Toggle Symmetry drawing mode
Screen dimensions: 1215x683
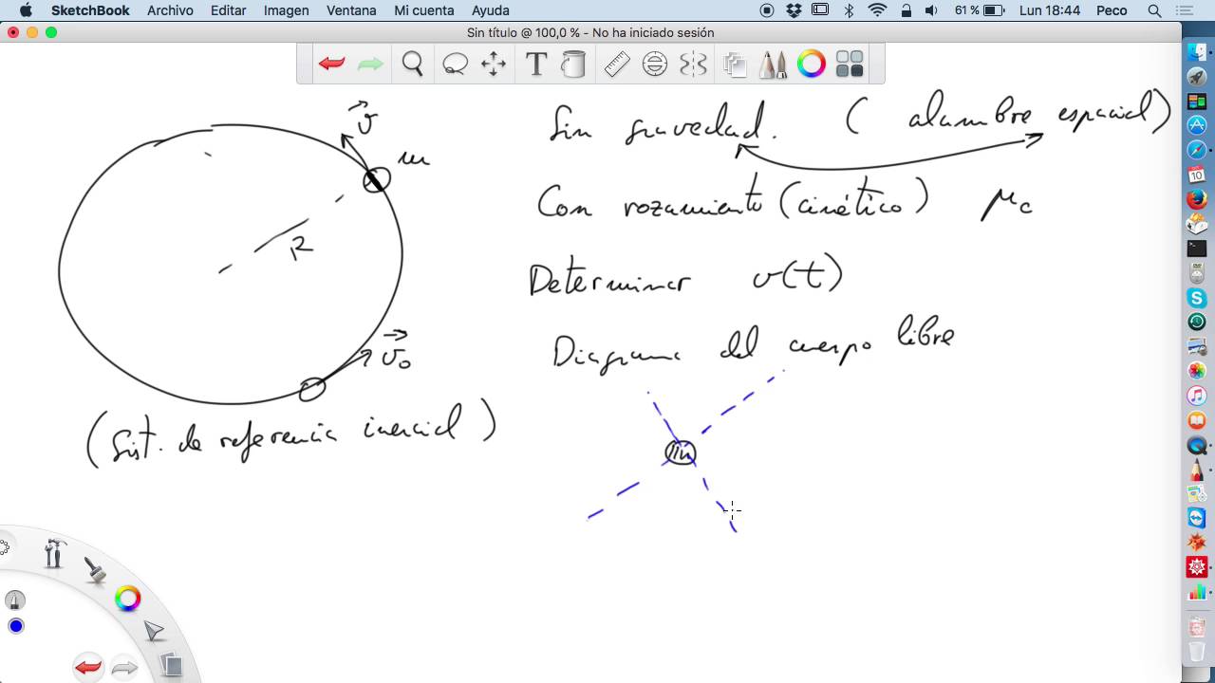694,65
